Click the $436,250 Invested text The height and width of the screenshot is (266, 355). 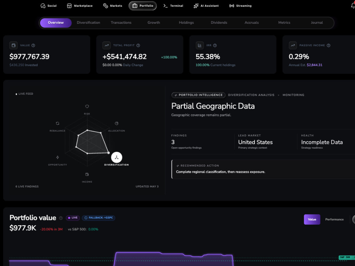point(23,65)
